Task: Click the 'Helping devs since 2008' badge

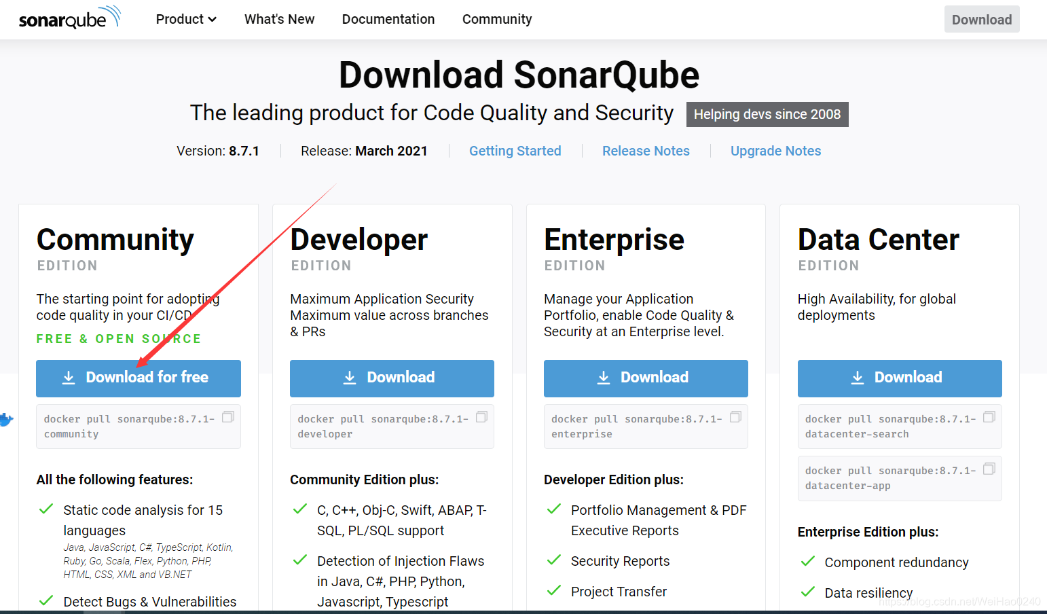Action: click(x=767, y=114)
